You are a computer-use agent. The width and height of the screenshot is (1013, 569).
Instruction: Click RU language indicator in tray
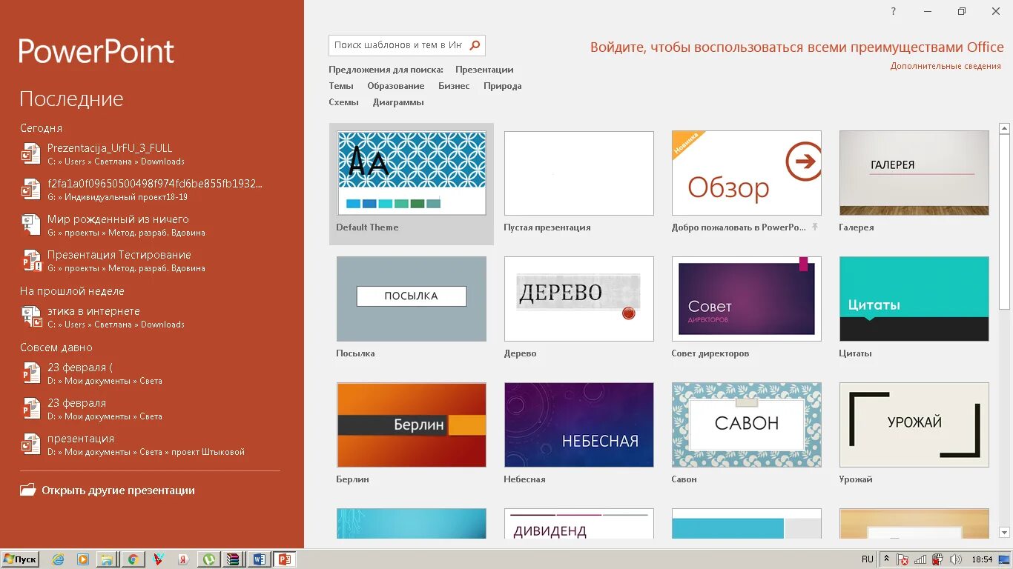pyautogui.click(x=868, y=559)
